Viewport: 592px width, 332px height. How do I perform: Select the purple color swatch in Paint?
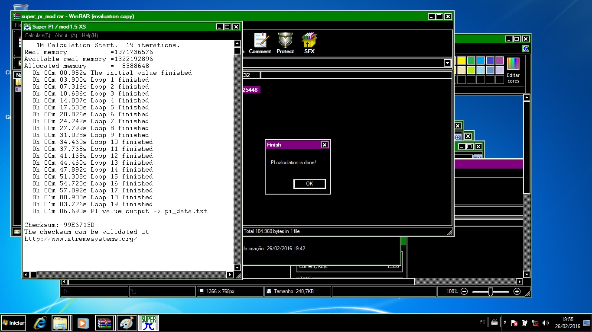point(500,61)
